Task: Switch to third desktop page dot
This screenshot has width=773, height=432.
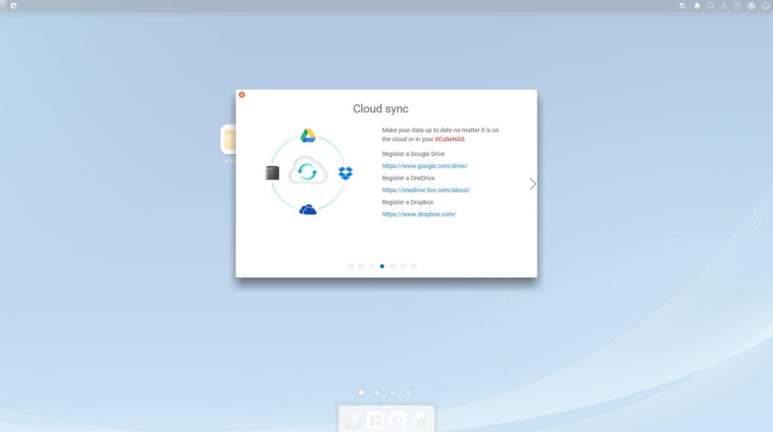Action: click(393, 393)
